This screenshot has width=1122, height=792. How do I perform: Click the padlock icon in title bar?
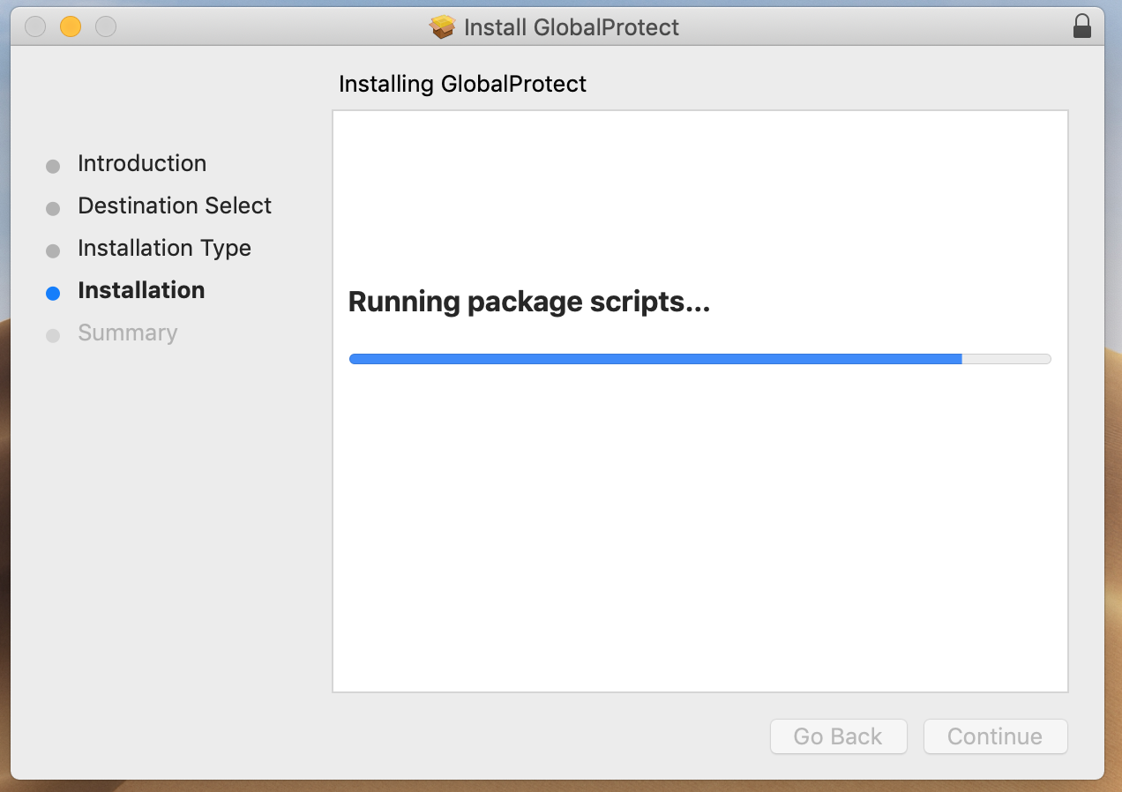click(x=1081, y=26)
